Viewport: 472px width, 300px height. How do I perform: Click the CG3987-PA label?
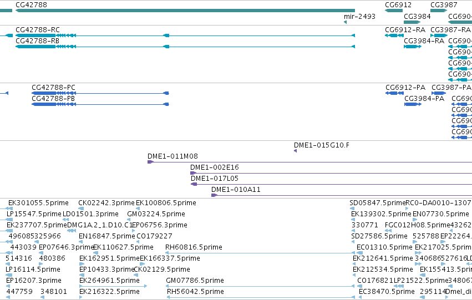451,87
